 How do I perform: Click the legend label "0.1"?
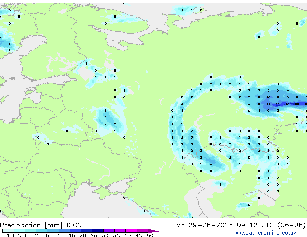(x=5, y=235)
